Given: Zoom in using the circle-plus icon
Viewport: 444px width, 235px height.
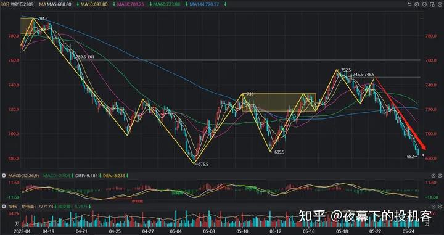Looking at the screenshot, I should tap(417, 4).
